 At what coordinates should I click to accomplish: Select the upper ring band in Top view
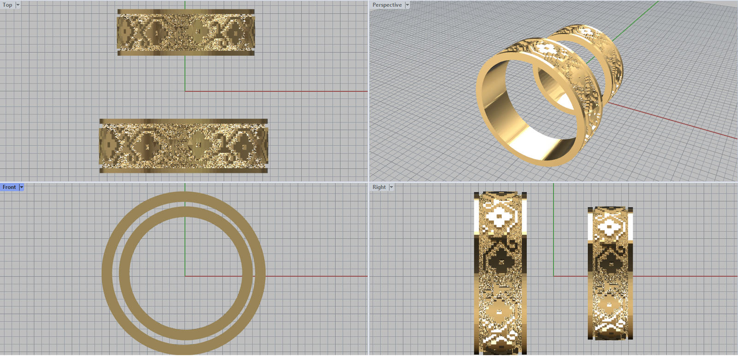pyautogui.click(x=185, y=32)
